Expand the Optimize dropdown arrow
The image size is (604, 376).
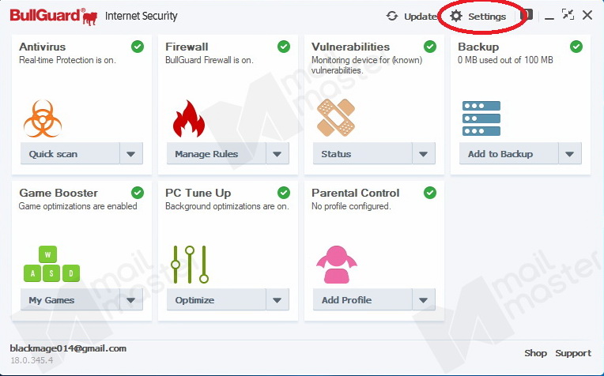tap(277, 300)
